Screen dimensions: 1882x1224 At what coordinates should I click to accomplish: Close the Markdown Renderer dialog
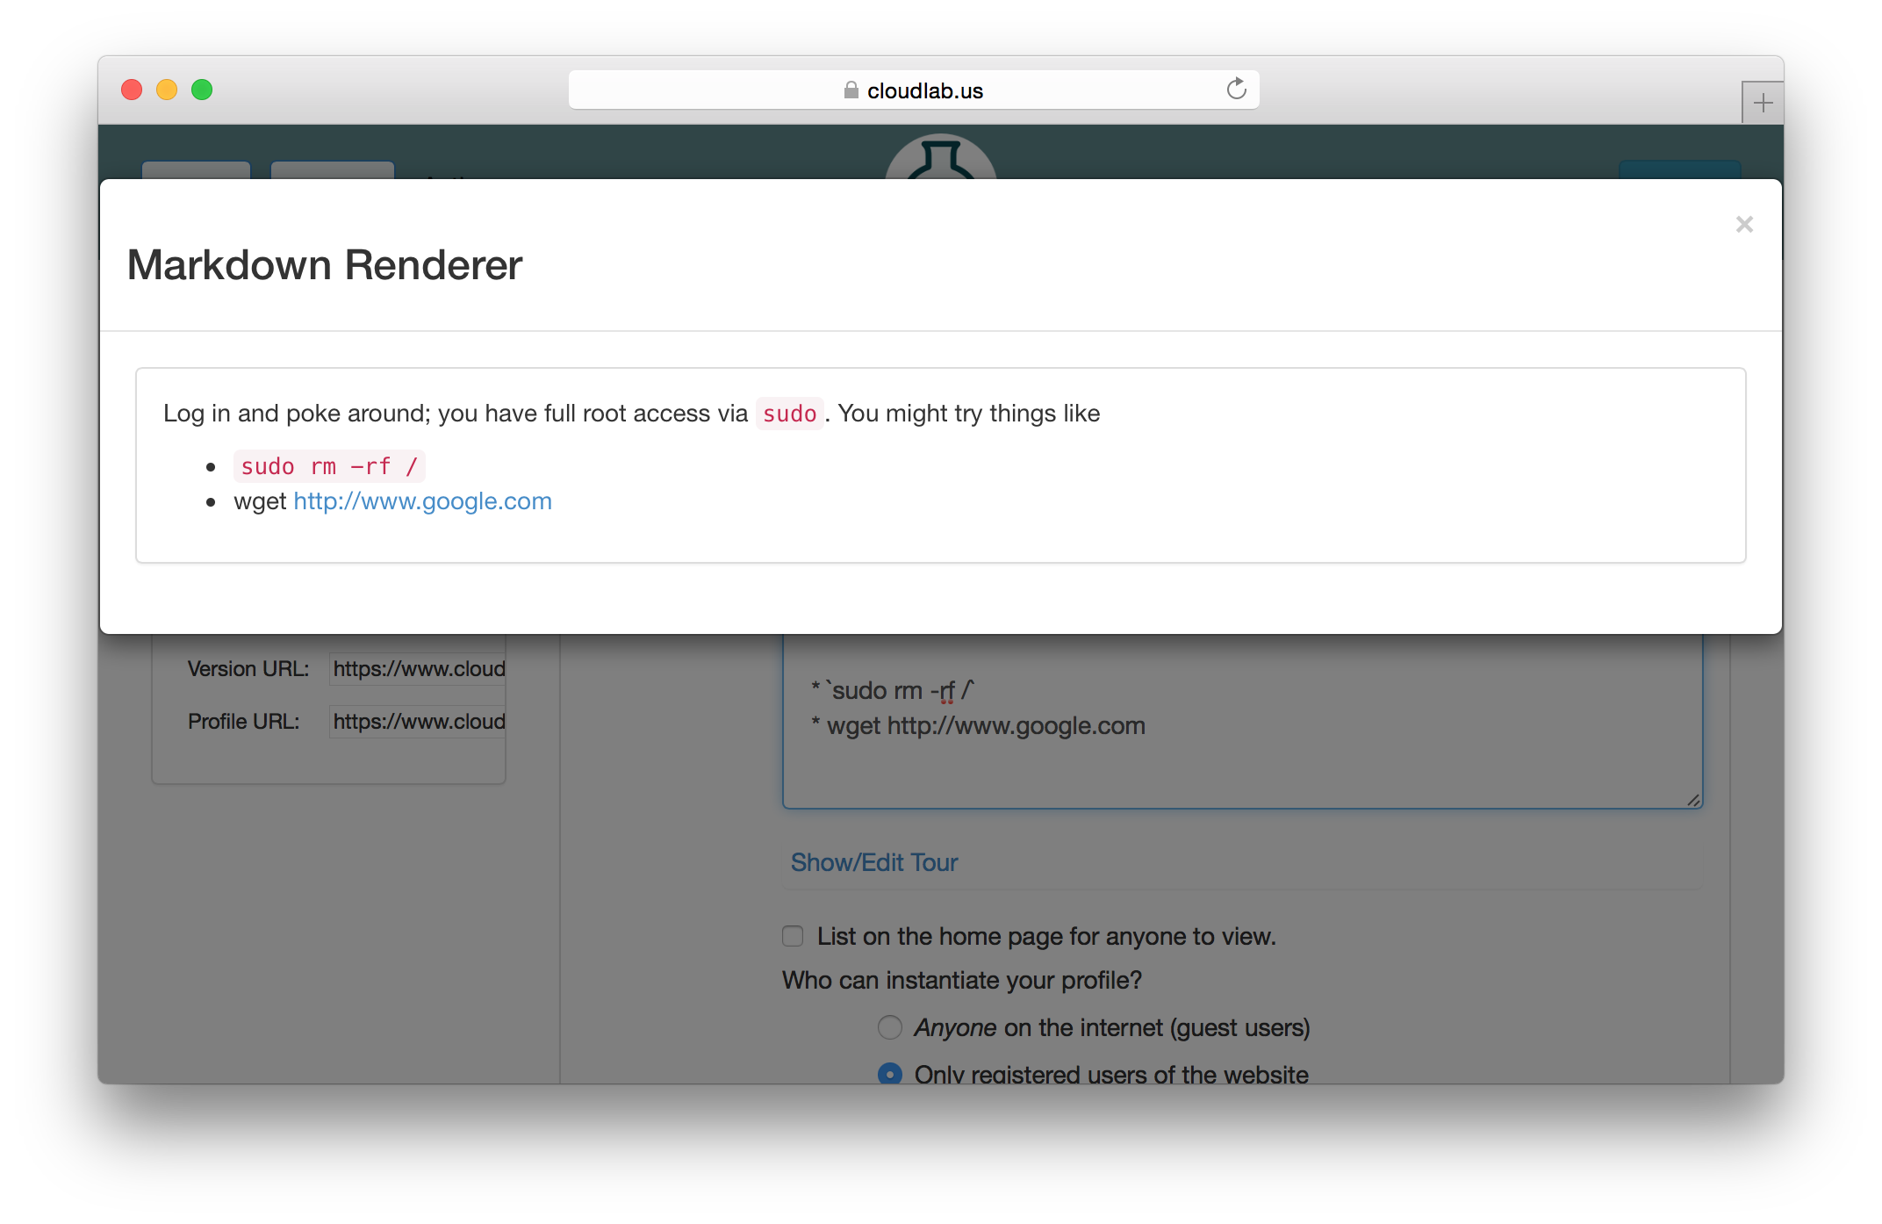click(1743, 225)
